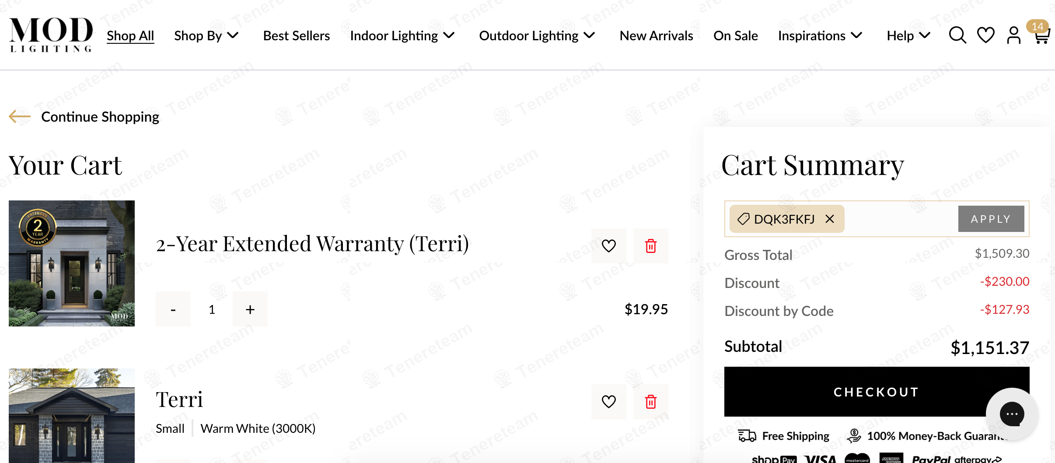1055x463 pixels.
Task: Open the wishlist heart in header
Action: click(985, 35)
